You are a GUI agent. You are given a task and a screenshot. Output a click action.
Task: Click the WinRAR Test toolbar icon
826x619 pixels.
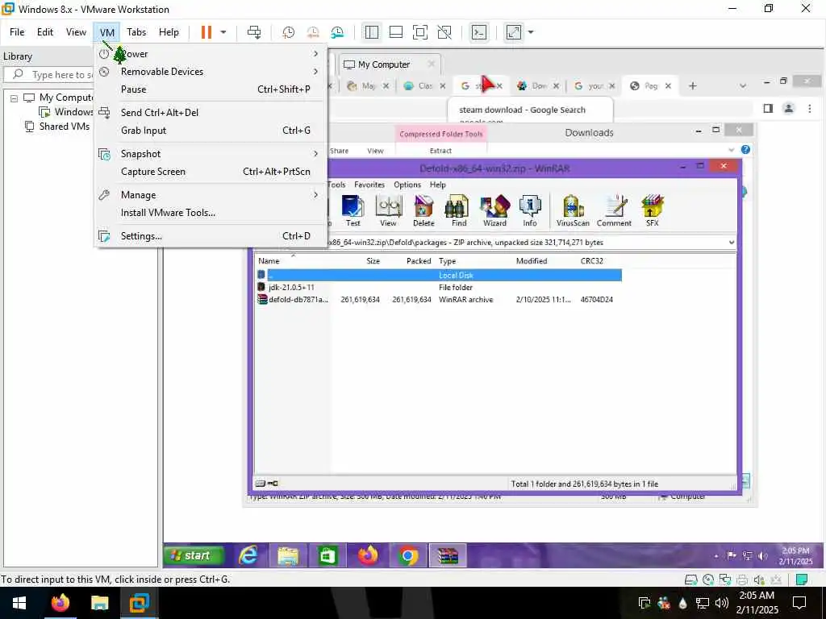[x=353, y=210]
